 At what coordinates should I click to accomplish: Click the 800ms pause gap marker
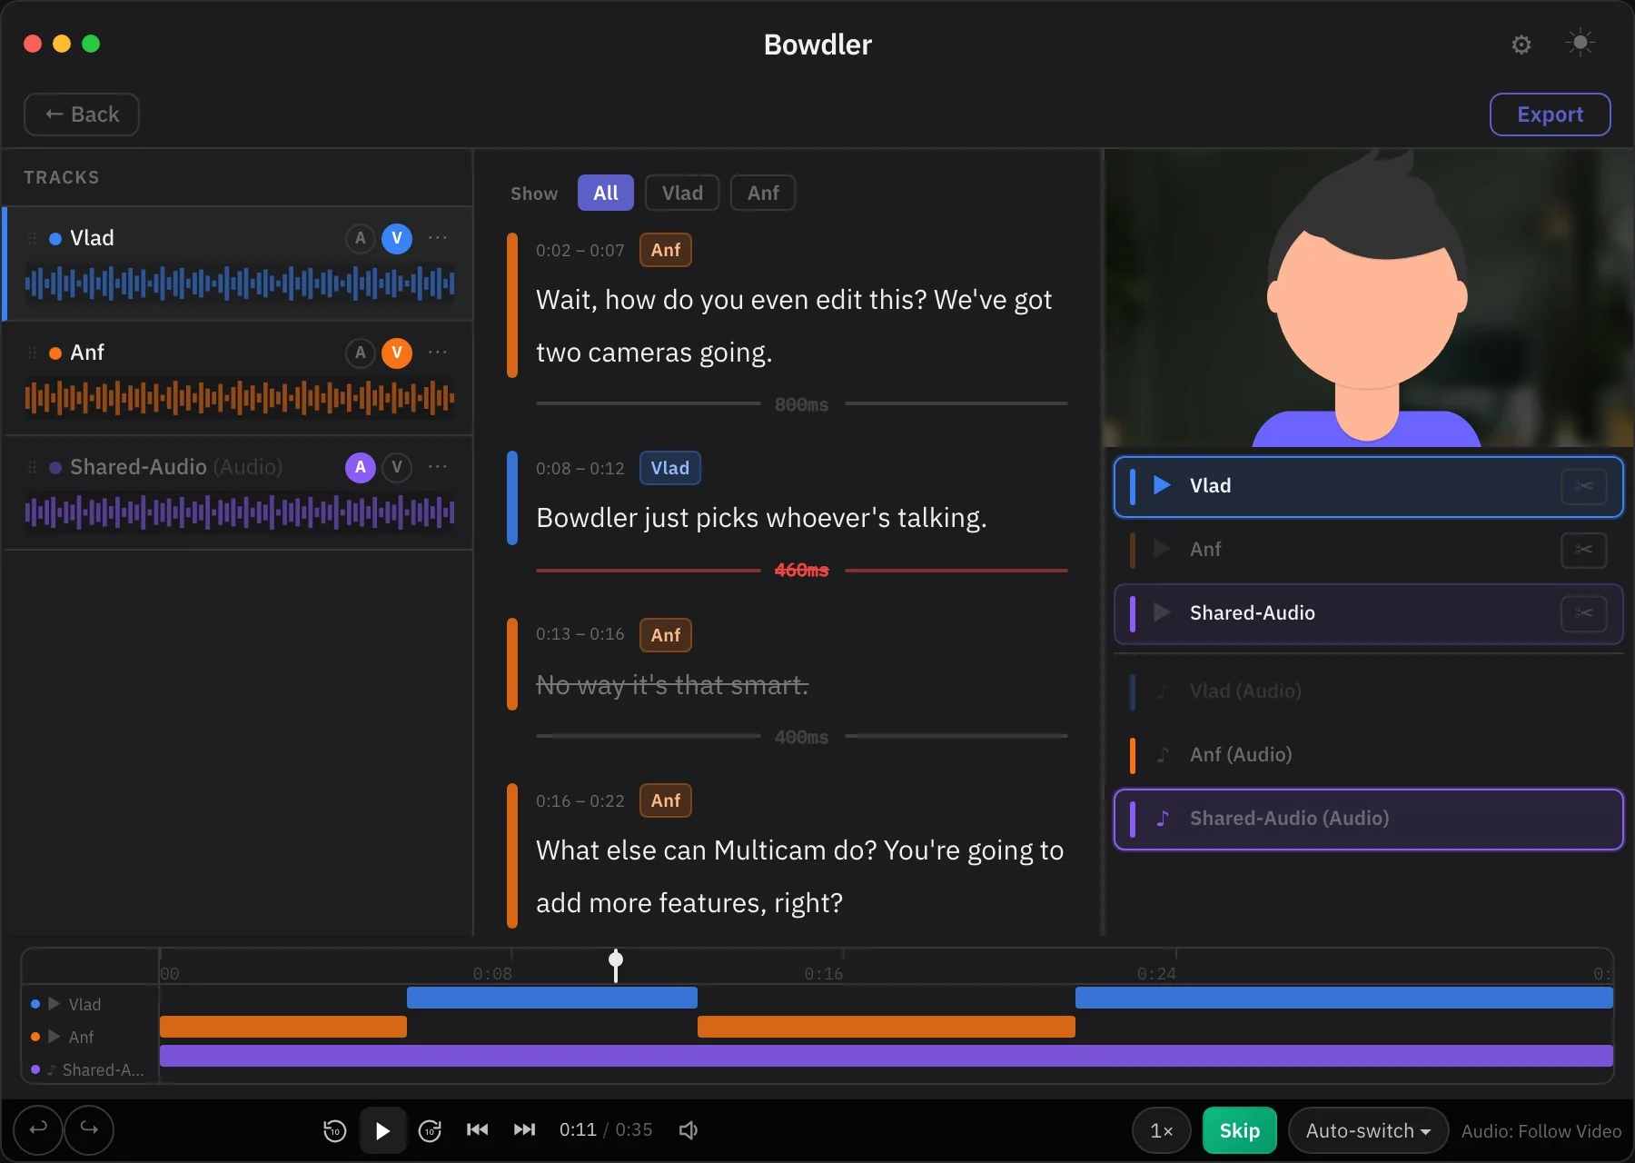click(x=801, y=404)
